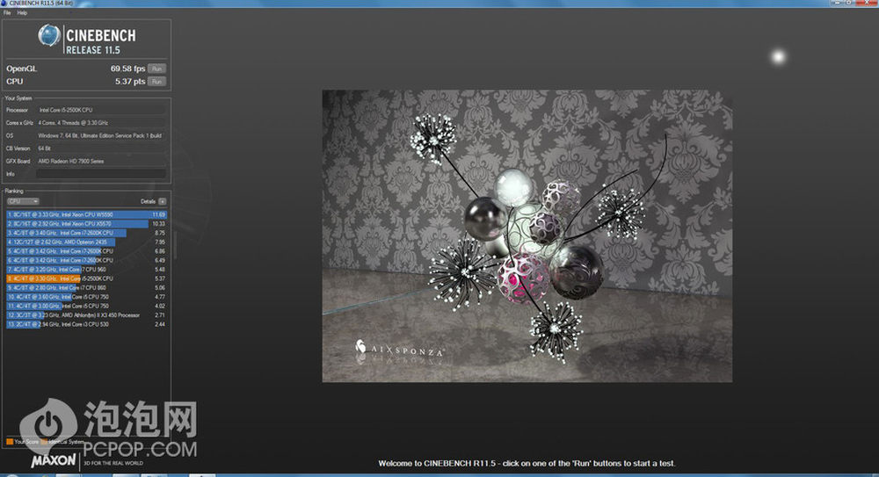Select Core i7-2600K row scoring 8.75

pyautogui.click(x=86, y=233)
